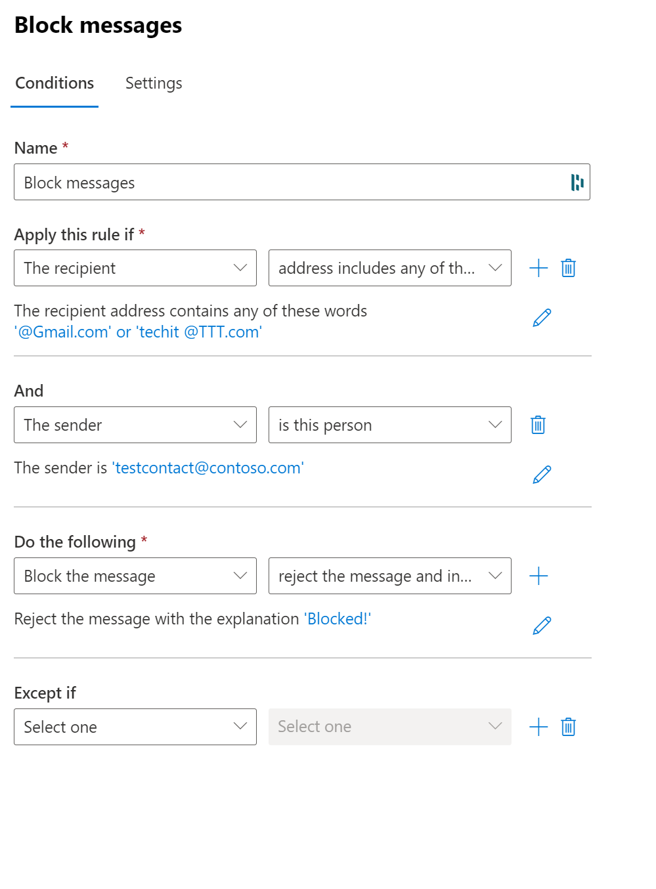
Task: Expand 'address includes any of th...' dropdown
Action: point(389,268)
